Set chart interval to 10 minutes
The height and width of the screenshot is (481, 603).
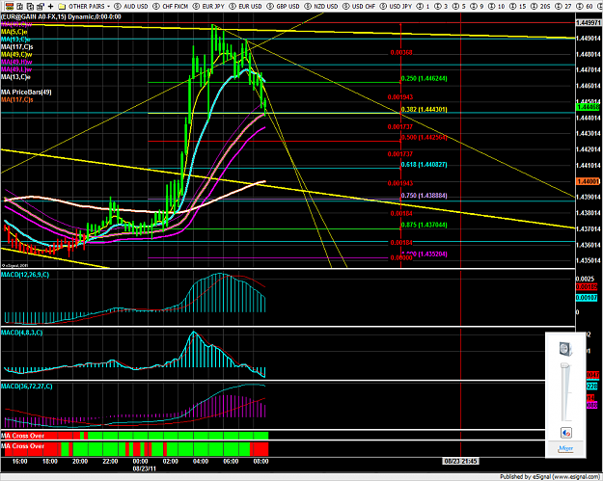[497, 6]
